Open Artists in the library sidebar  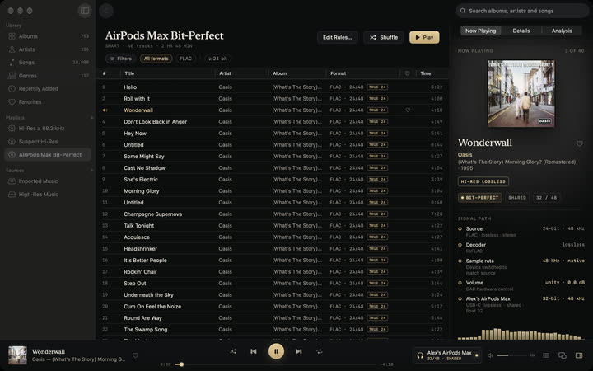click(x=48, y=49)
